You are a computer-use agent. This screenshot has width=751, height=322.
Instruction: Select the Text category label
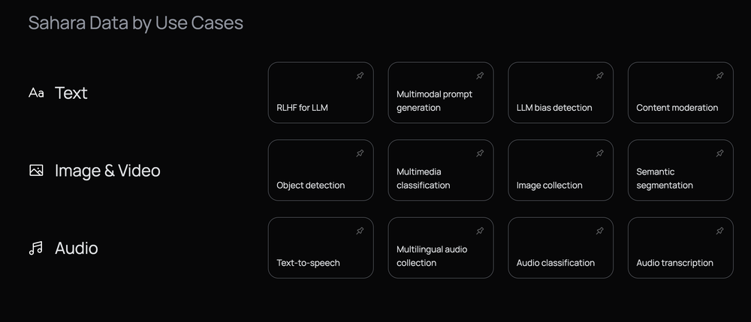(71, 93)
